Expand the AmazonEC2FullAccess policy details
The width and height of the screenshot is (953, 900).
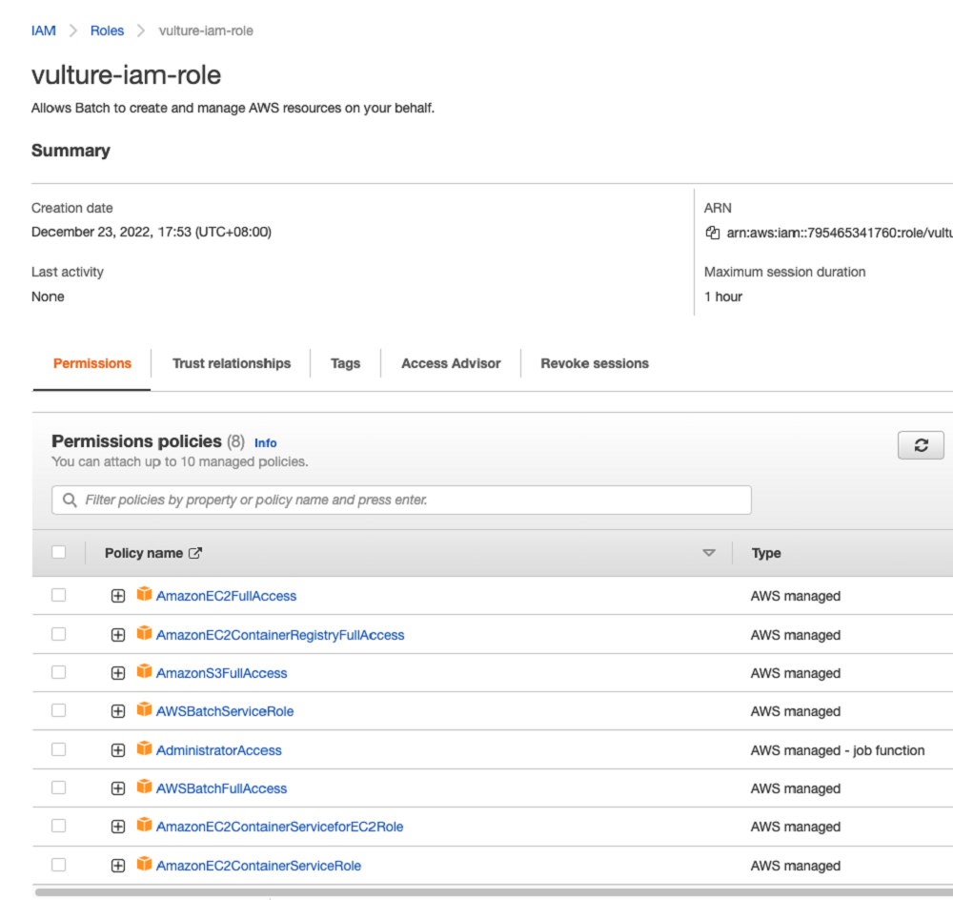(x=118, y=596)
